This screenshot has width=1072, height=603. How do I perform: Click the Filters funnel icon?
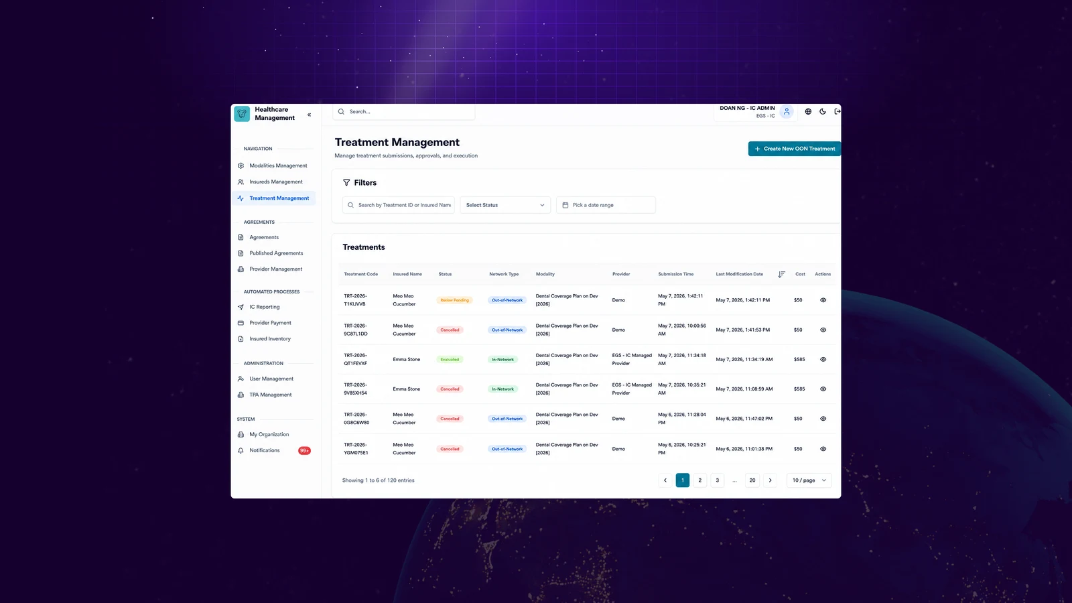pos(346,182)
